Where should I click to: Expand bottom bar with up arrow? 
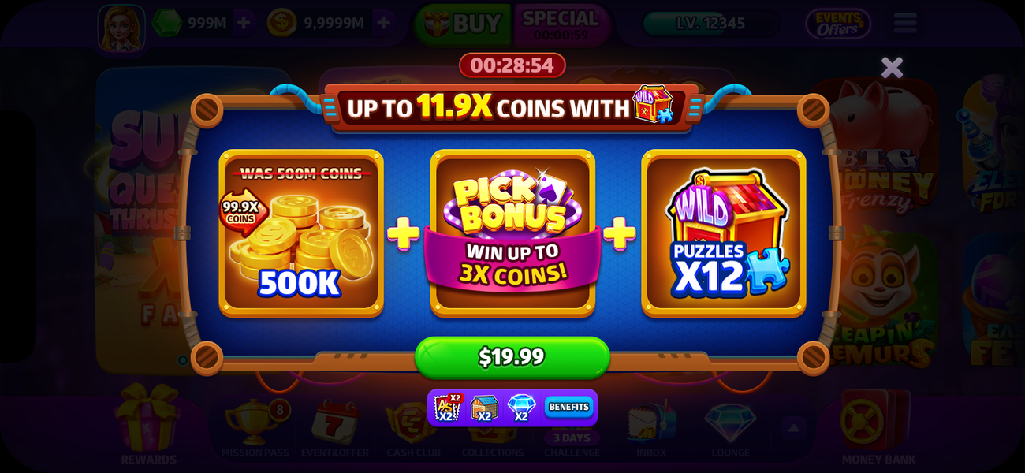(x=794, y=428)
